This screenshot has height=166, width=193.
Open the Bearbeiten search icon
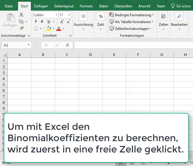[x=179, y=16]
